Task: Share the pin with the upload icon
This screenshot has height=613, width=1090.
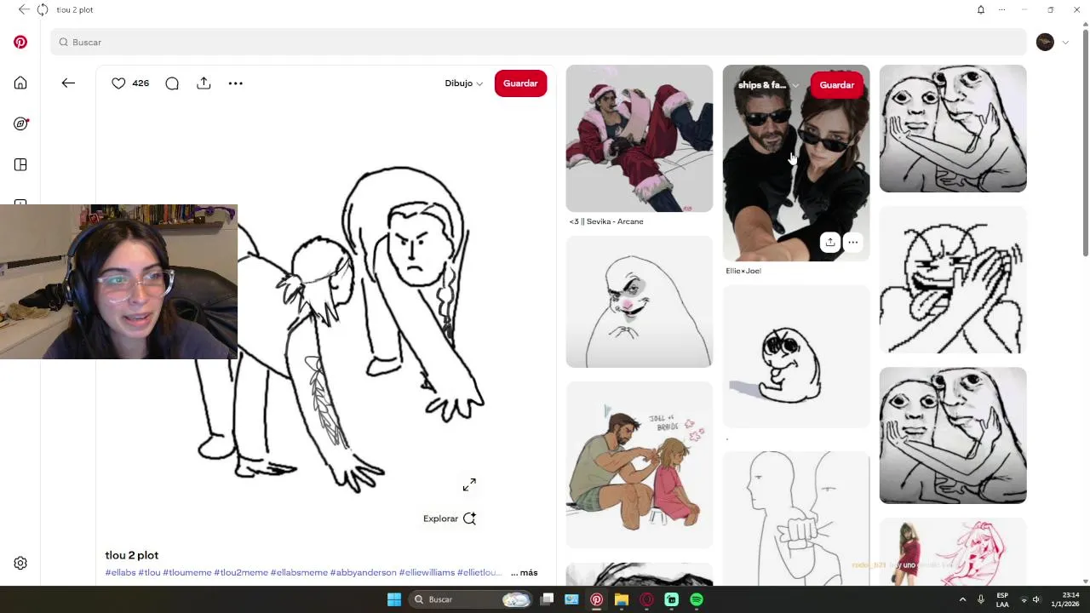Action: [204, 83]
